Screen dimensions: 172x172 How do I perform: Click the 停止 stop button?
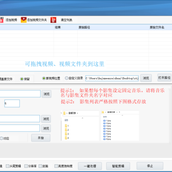click(x=150, y=166)
